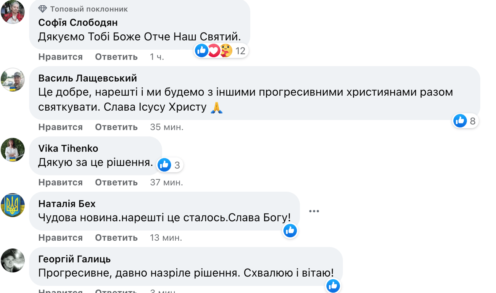Click Ответить on Василь Лащевський's comment
The height and width of the screenshot is (293, 496).
116,127
